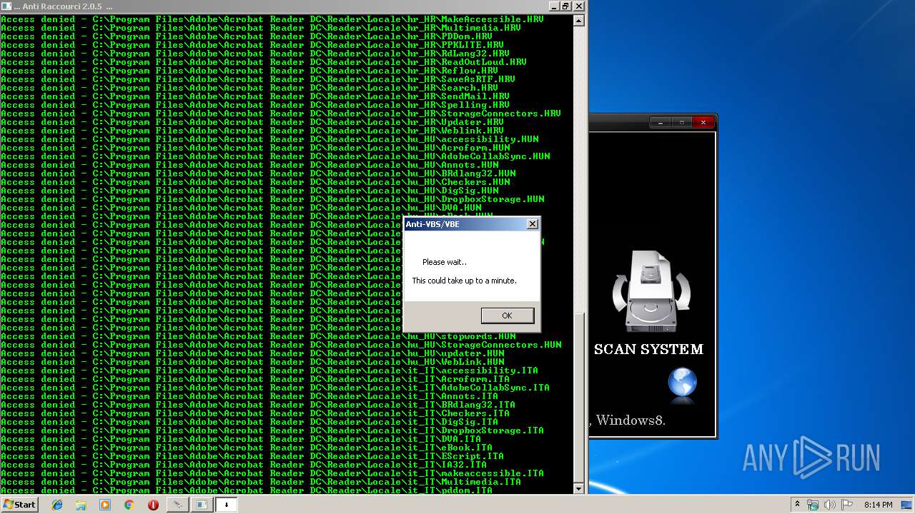Open the Action Center flag icon
The width and height of the screenshot is (915, 514).
pos(847,505)
